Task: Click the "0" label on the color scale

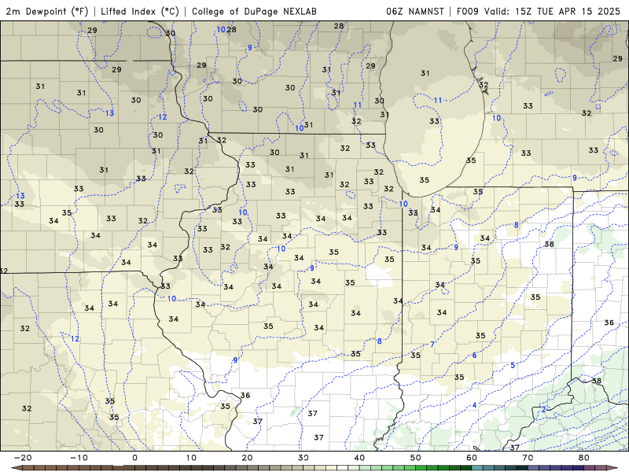Action: pyautogui.click(x=134, y=458)
